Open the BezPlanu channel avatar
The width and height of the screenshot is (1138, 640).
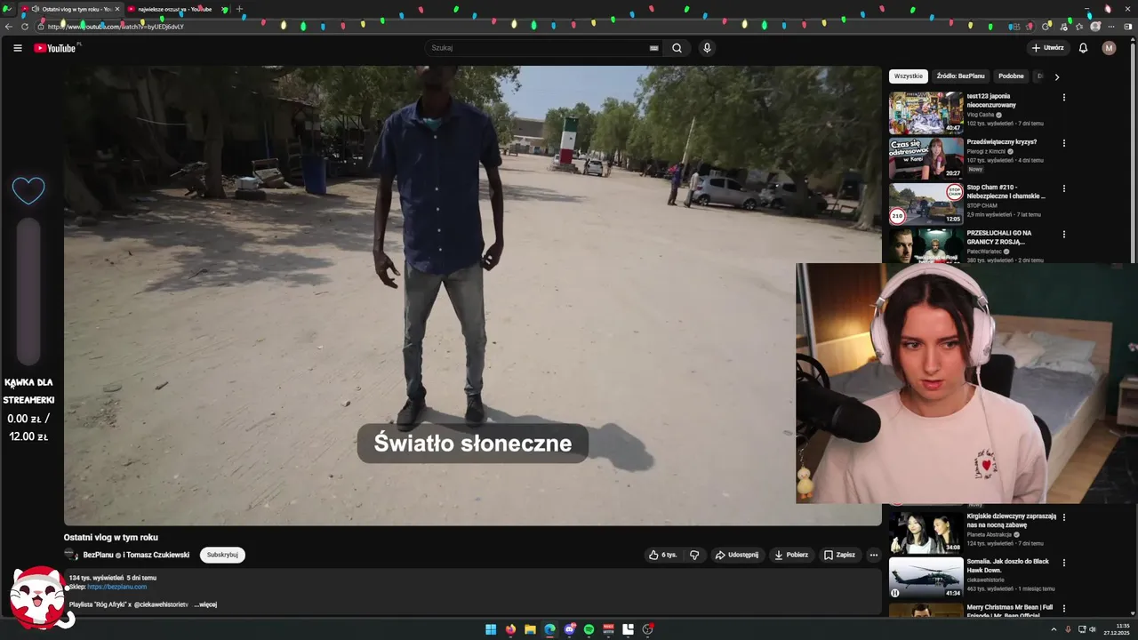click(x=71, y=555)
